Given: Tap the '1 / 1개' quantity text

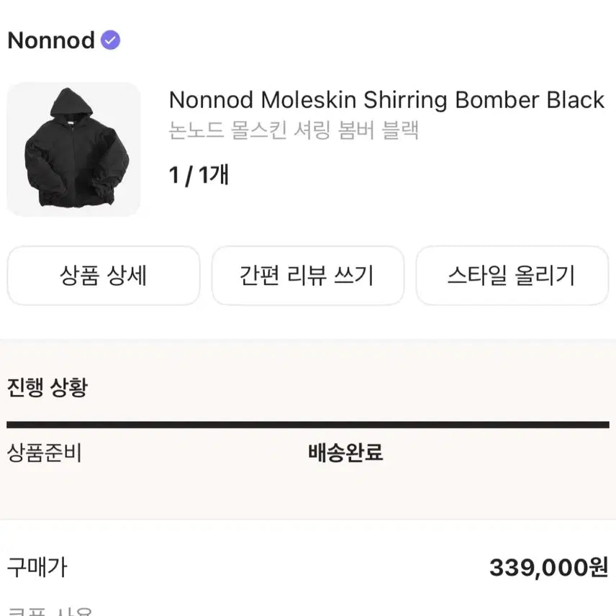Looking at the screenshot, I should [199, 175].
